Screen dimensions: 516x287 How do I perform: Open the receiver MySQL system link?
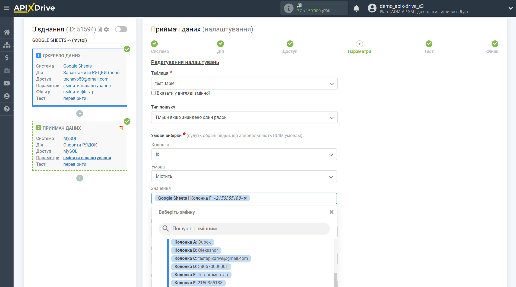click(70, 138)
